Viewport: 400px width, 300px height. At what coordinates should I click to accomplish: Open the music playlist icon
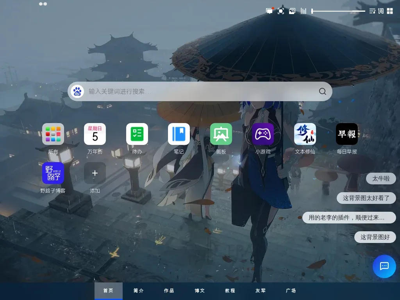tap(372, 11)
